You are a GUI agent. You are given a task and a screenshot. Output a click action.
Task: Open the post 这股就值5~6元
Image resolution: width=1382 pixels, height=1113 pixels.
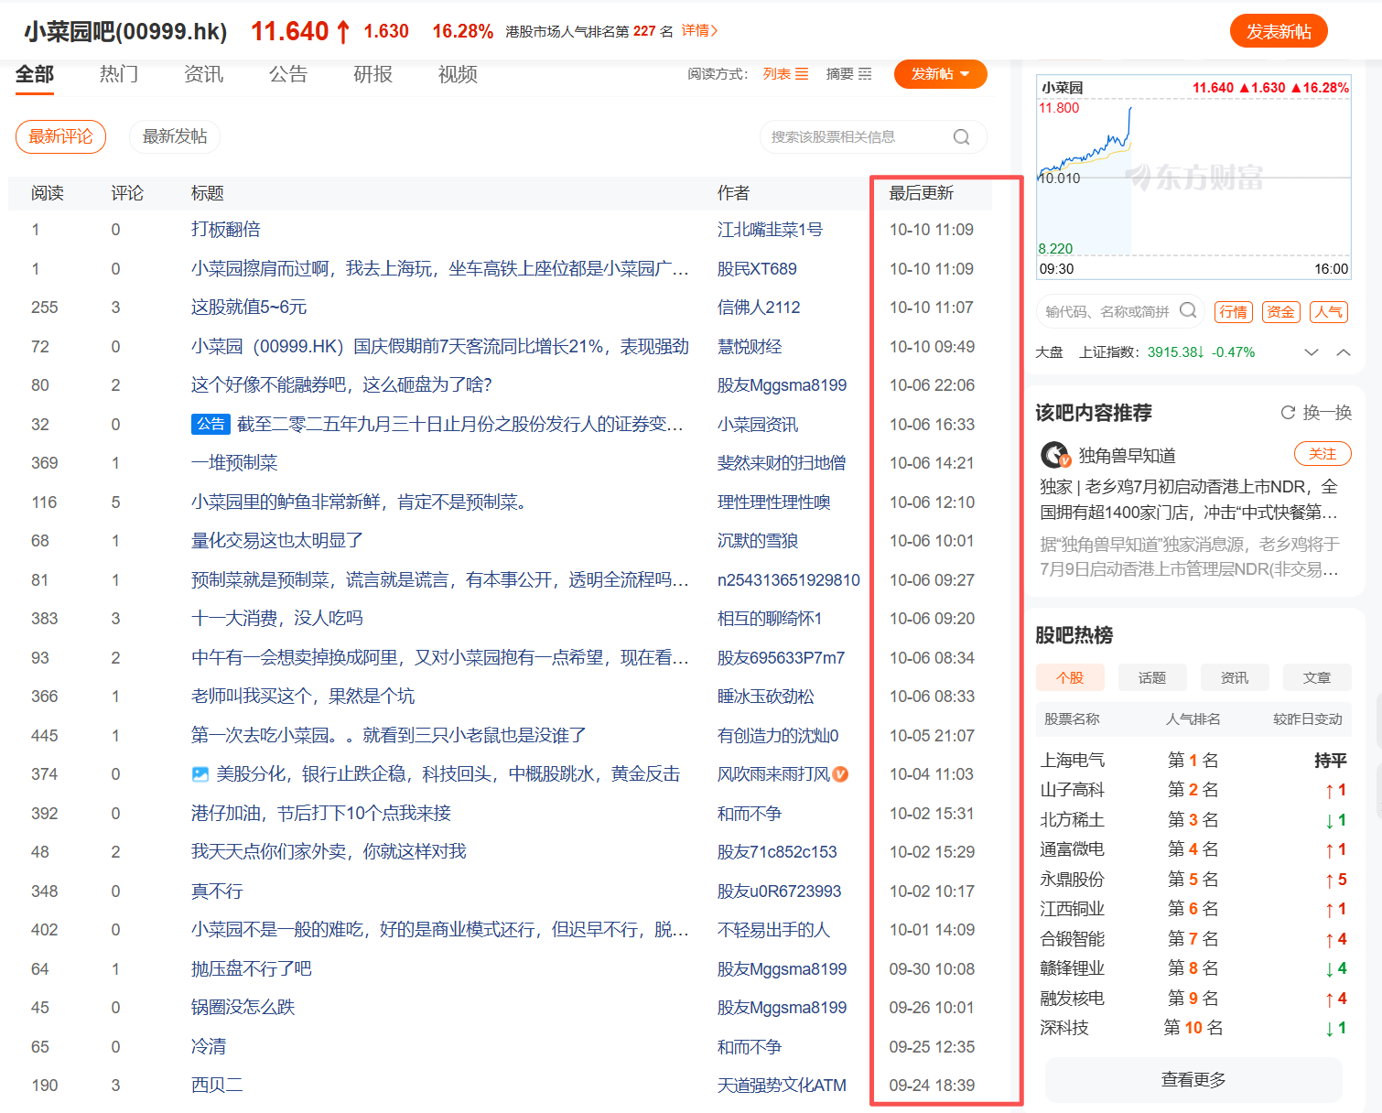[249, 308]
